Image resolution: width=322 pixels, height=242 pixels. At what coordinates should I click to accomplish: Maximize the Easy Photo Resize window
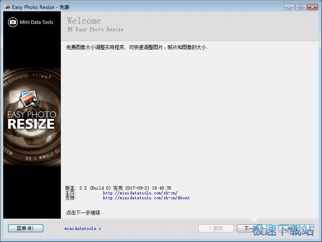click(x=300, y=7)
